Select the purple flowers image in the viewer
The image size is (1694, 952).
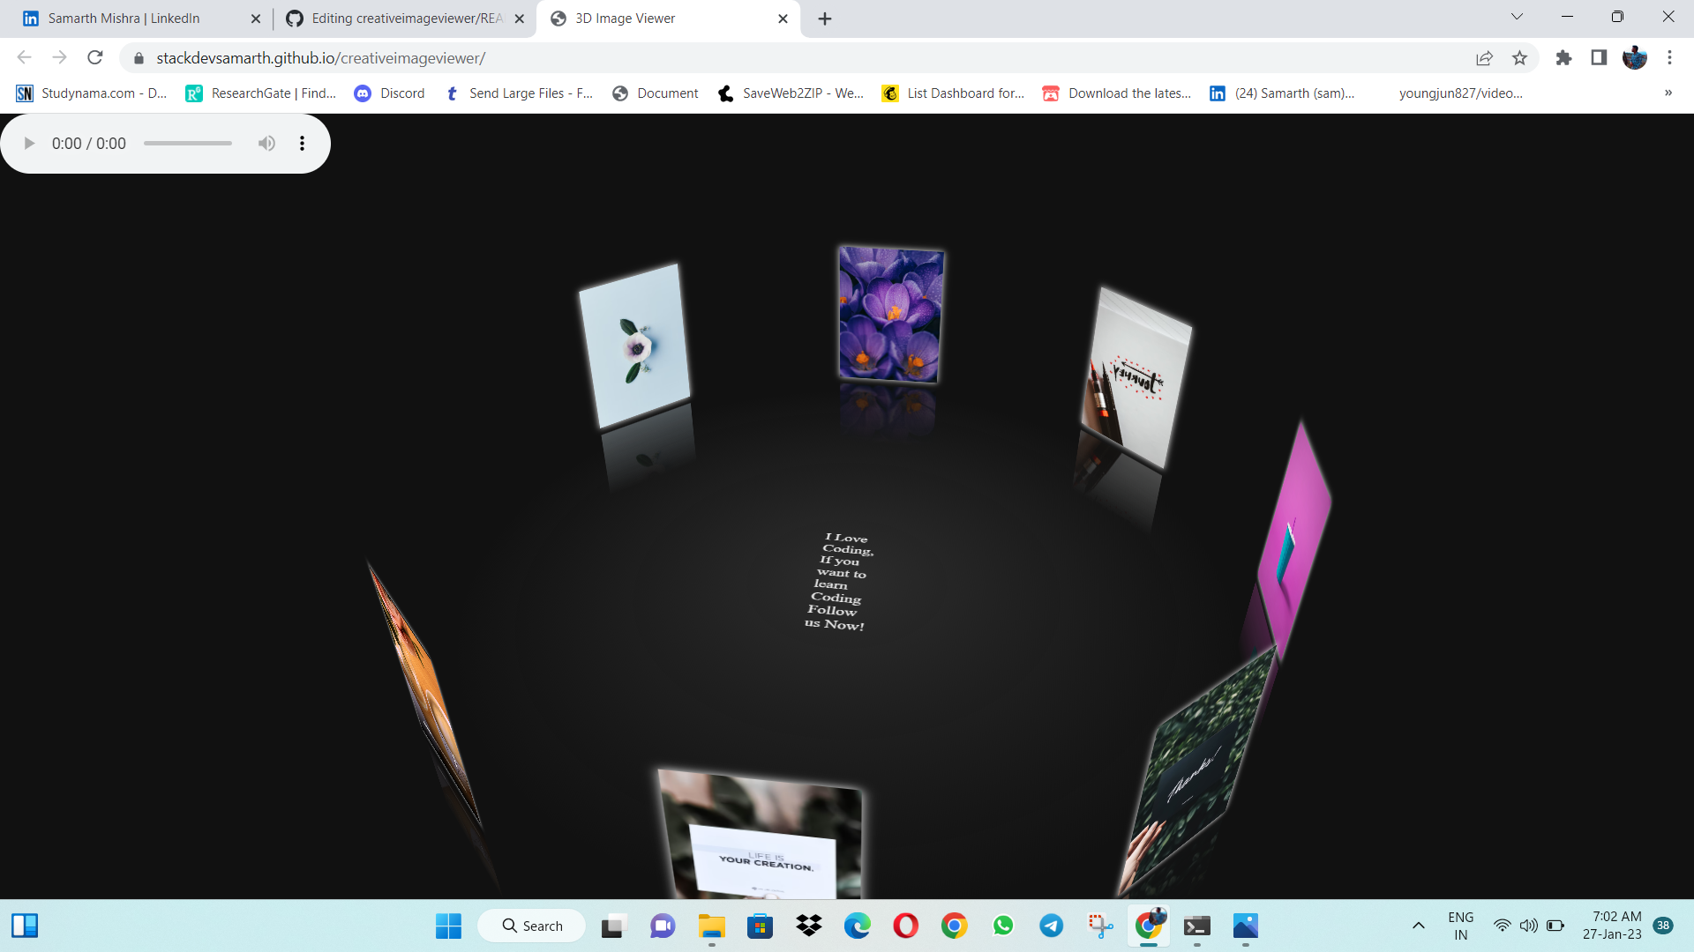coord(891,315)
